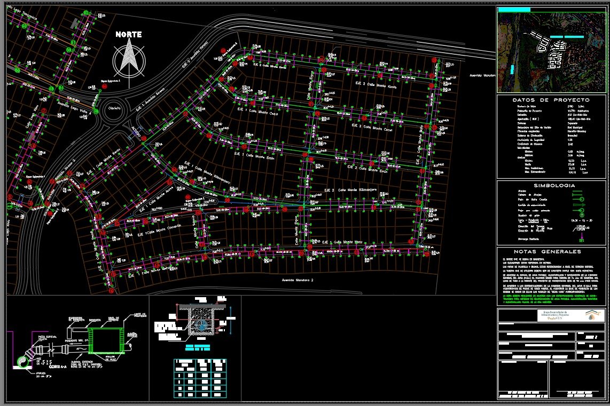Image resolution: width=610 pixels, height=406 pixels.
Task: Click the SIMBOLOGIA heading
Action: point(551,186)
